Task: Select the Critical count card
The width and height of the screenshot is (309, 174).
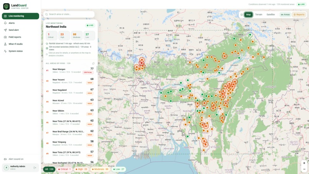Action: point(52,36)
